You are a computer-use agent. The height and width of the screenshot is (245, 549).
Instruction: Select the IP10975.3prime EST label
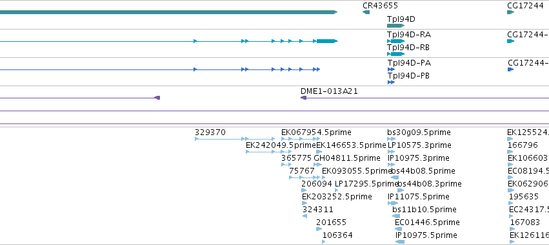coord(419,158)
